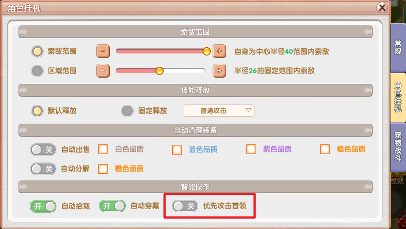Choose 固定释放 skill release mode

pos(127,111)
